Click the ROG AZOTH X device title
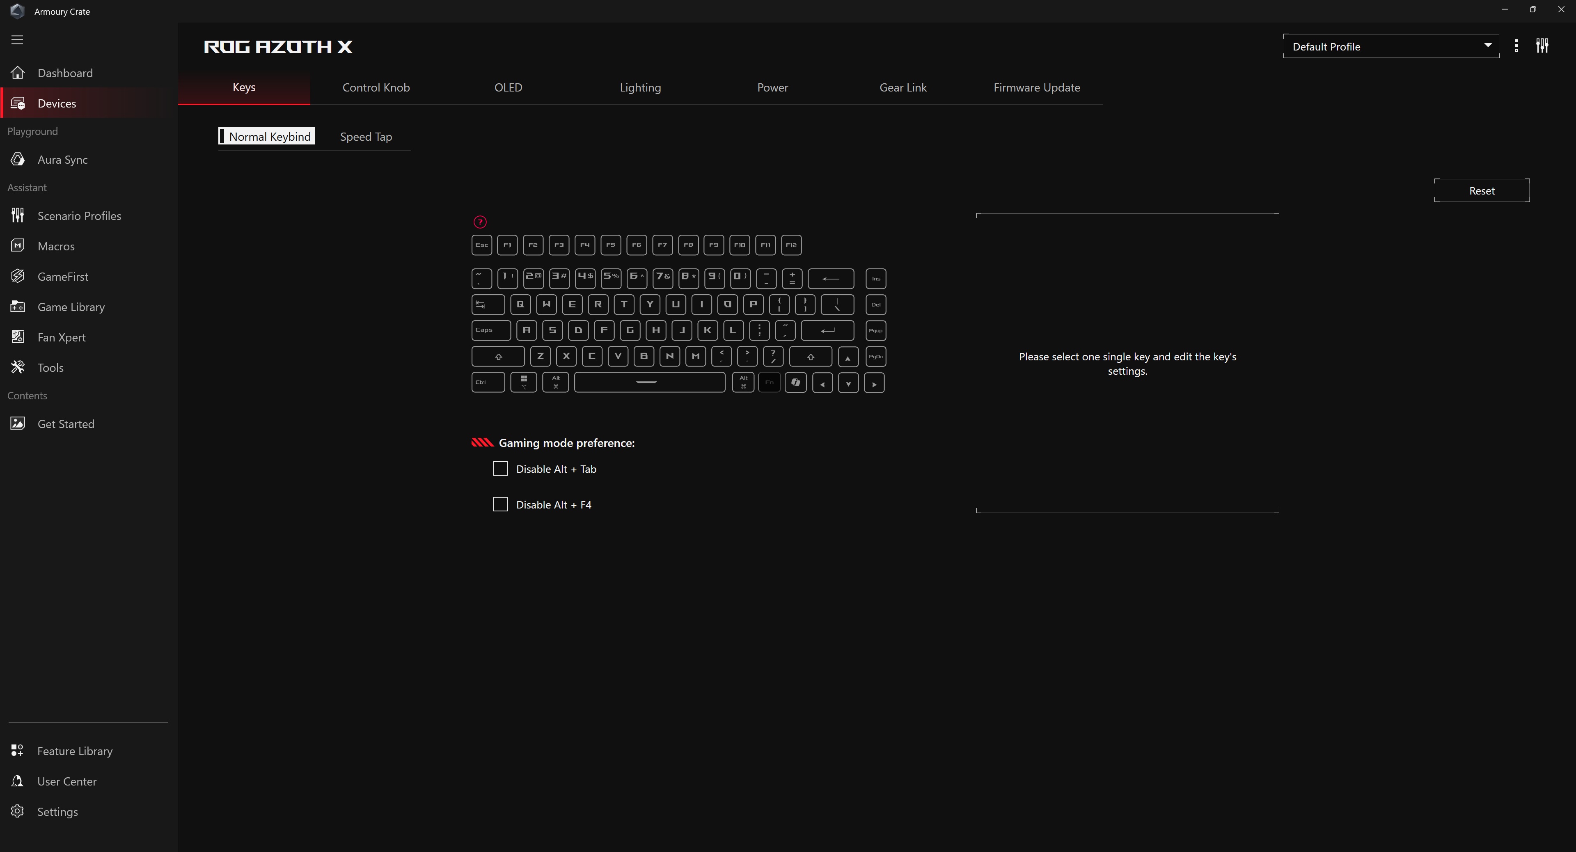Image resolution: width=1576 pixels, height=852 pixels. [278, 47]
